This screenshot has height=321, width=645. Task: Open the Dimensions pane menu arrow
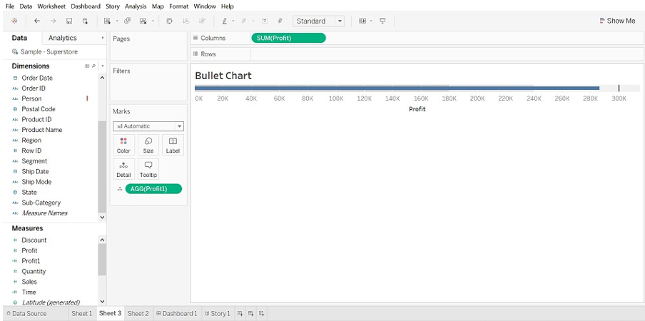click(x=103, y=66)
